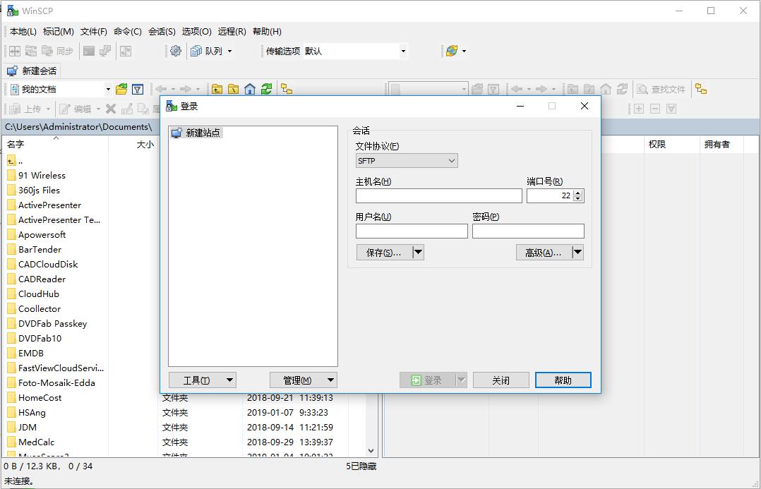Open the 本地(L) menu
Screen dimensions: 761x489
pos(23,32)
